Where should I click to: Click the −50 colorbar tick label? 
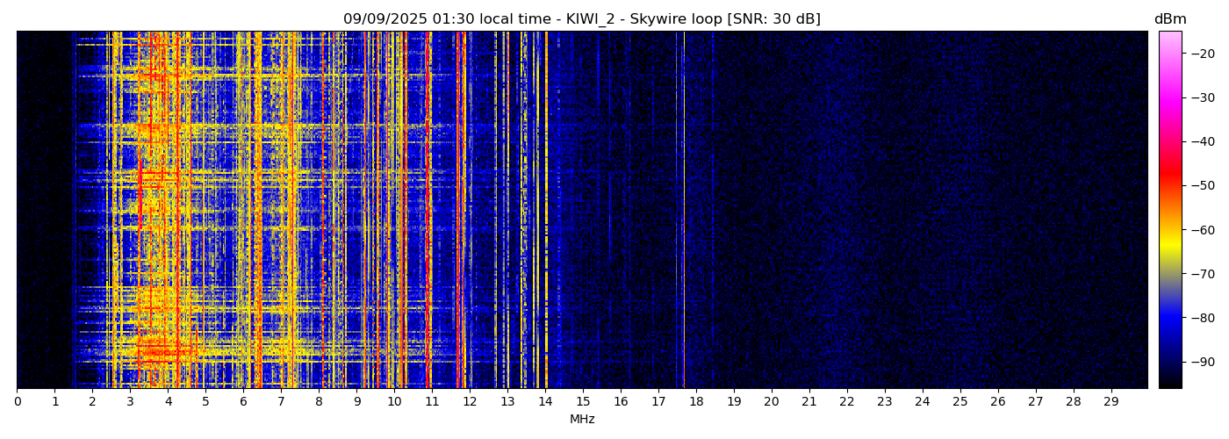[x=1202, y=185]
